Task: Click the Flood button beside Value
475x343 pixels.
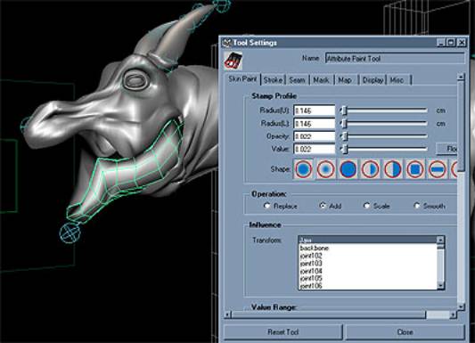Action: (447, 149)
